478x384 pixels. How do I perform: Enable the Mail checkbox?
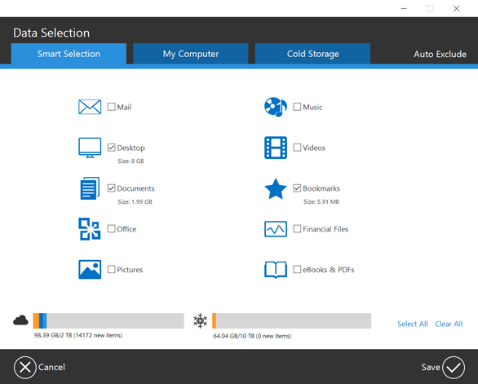pos(111,107)
